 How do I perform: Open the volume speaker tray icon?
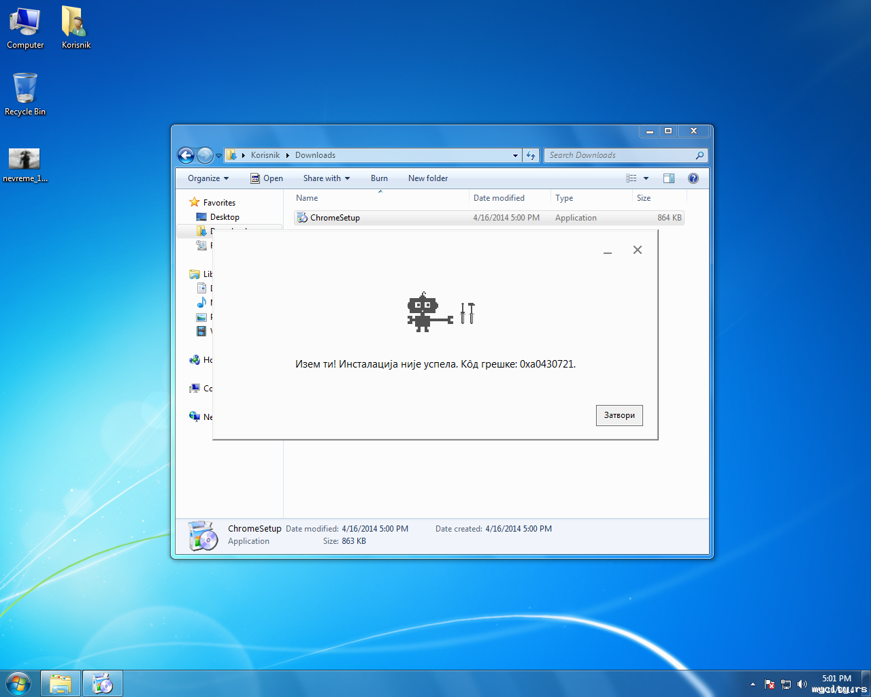point(802,684)
